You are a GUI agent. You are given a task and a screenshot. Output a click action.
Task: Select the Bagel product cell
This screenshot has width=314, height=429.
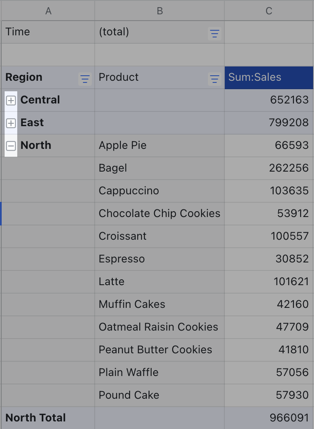pos(113,168)
